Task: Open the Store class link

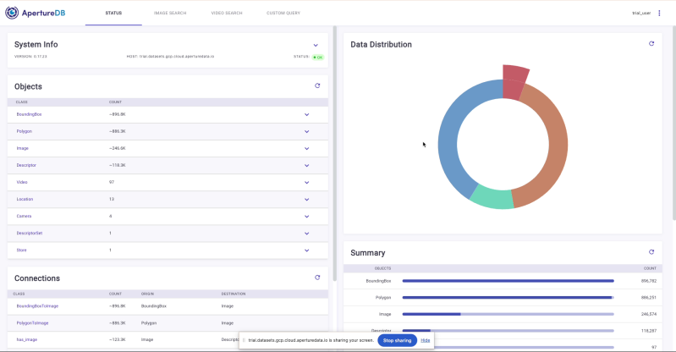Action: (x=21, y=250)
